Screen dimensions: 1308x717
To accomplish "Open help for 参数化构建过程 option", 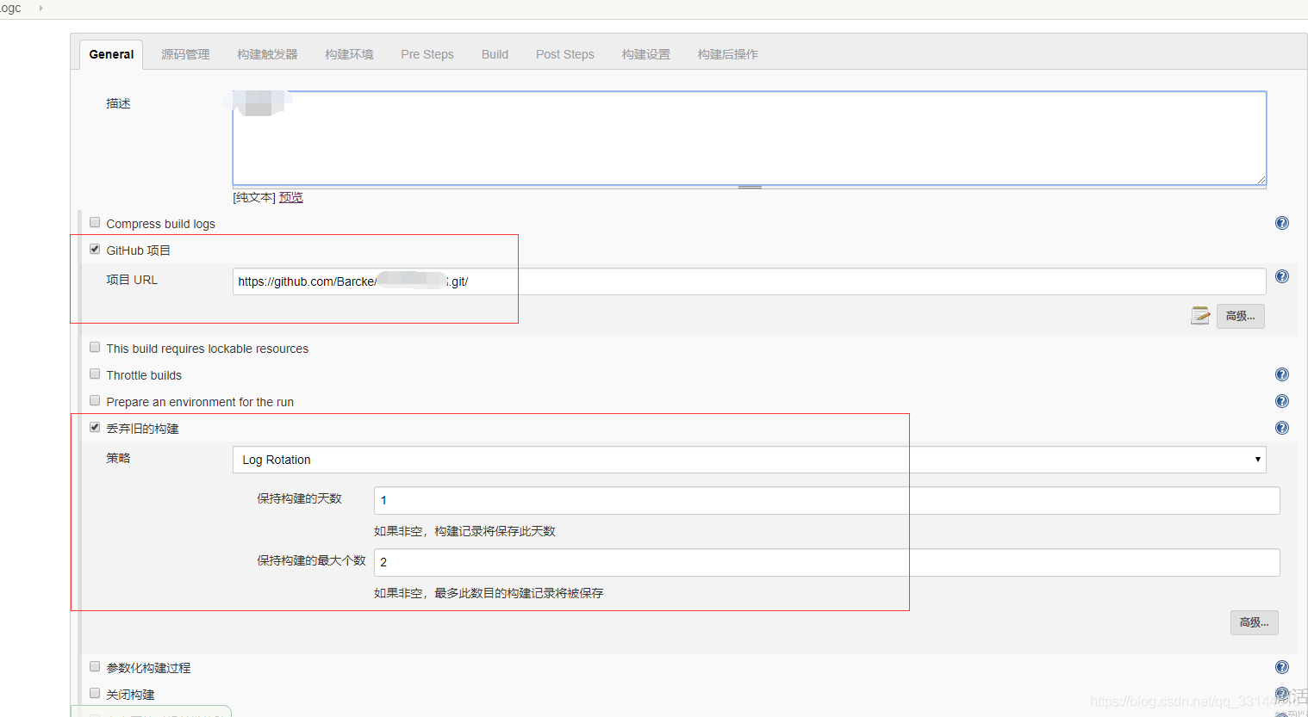I will [x=1282, y=667].
